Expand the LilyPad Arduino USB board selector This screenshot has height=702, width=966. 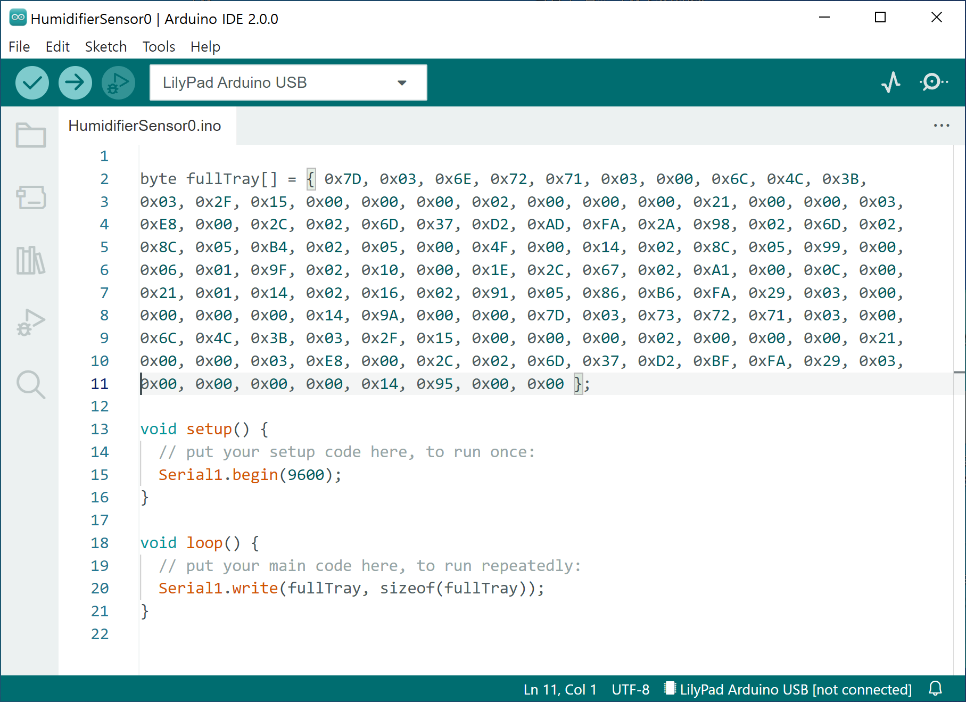(x=288, y=82)
